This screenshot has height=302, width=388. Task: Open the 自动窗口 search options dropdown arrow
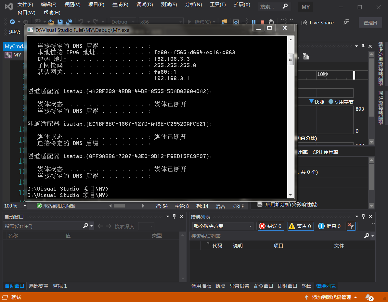coord(92,226)
